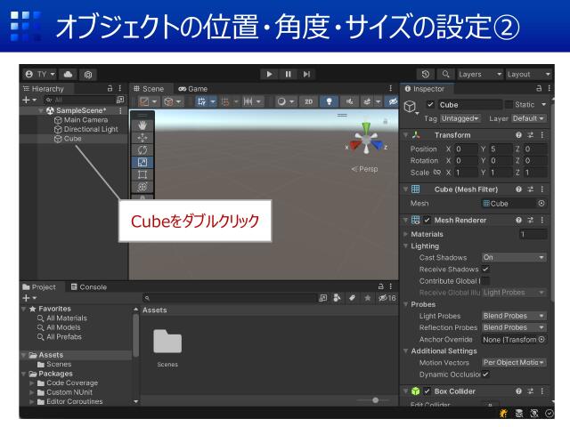Click the search magnifier in top toolbar
This screenshot has height=427, width=570.
(x=444, y=75)
